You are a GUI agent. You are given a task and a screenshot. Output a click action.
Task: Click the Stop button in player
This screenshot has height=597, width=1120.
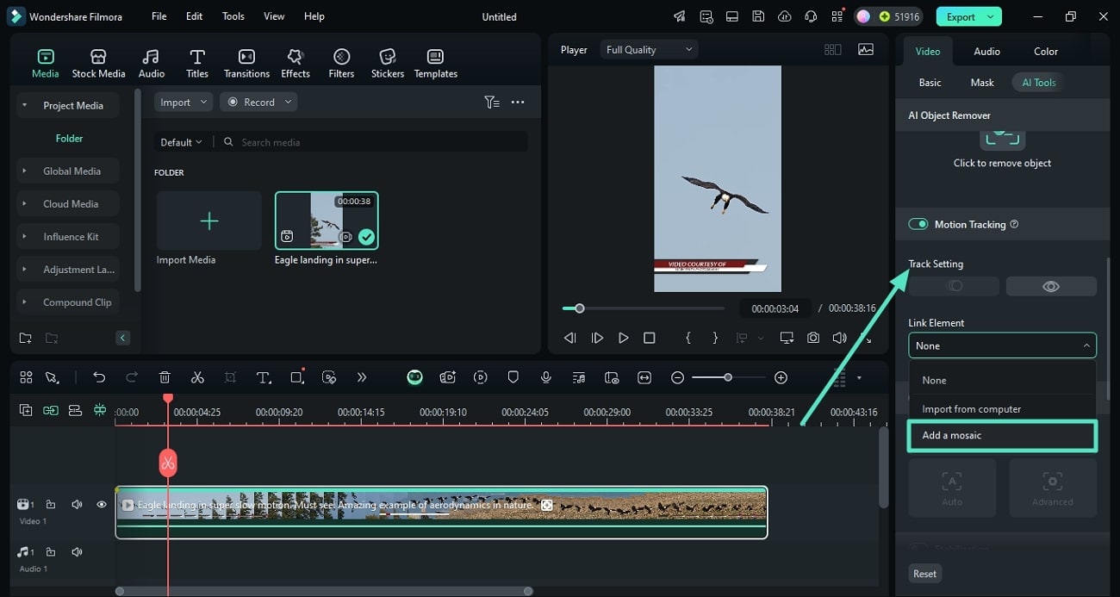[650, 338]
